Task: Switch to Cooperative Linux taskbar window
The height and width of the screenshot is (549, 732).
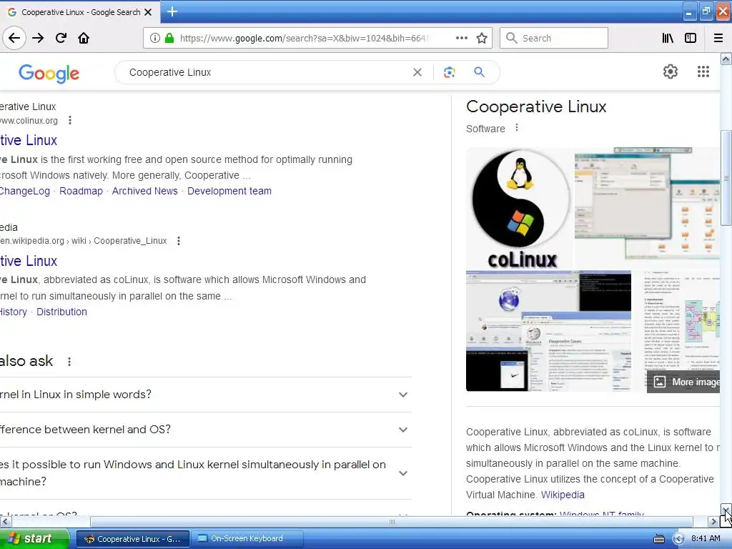Action: [132, 539]
